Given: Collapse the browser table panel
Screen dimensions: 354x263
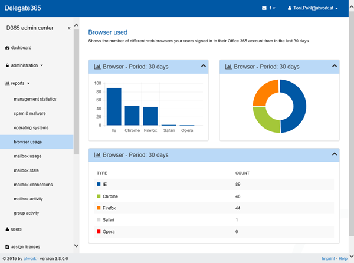Looking at the screenshot, I should (335, 154).
